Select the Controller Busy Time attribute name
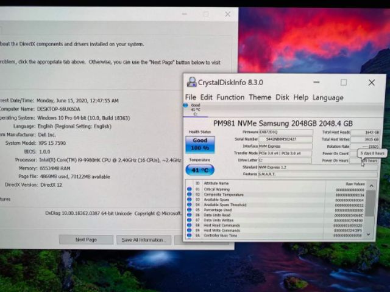The height and width of the screenshot is (292, 390). 221,235
